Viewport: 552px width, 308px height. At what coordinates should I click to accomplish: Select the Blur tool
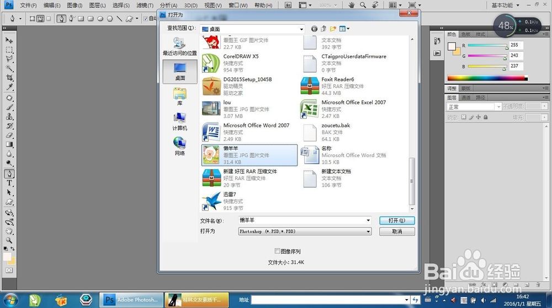[x=9, y=154]
